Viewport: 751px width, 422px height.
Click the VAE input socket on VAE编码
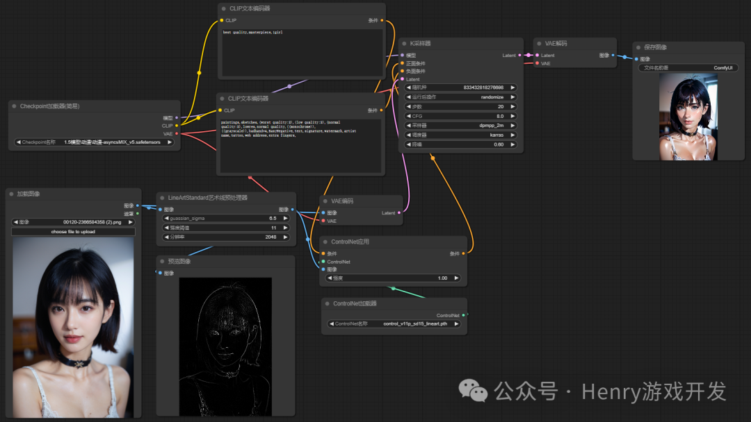(323, 221)
